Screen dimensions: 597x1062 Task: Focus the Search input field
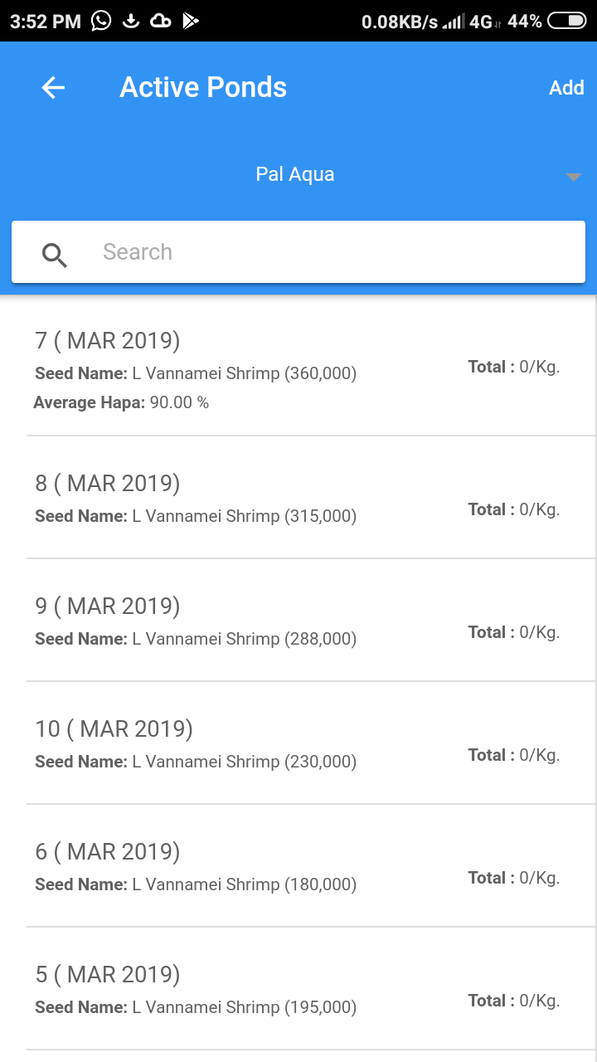(332, 252)
